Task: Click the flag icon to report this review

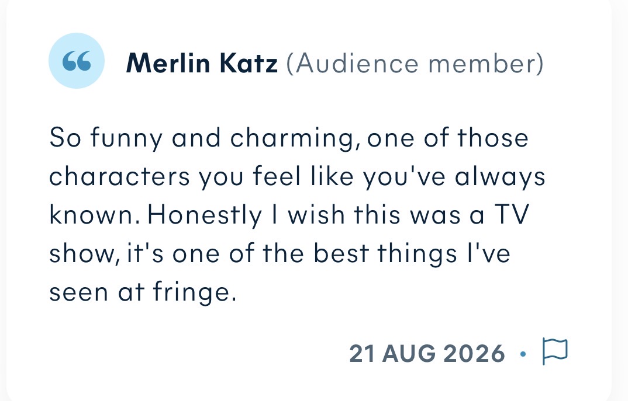Action: (x=555, y=351)
